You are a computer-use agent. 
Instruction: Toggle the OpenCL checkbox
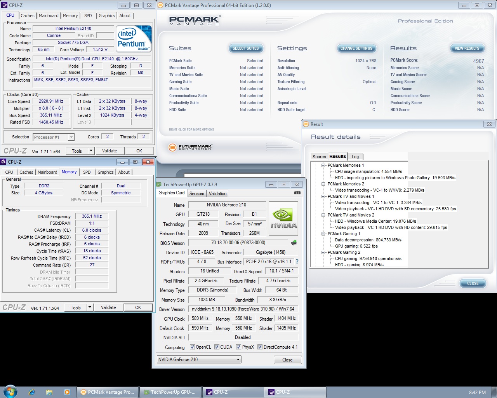point(192,347)
